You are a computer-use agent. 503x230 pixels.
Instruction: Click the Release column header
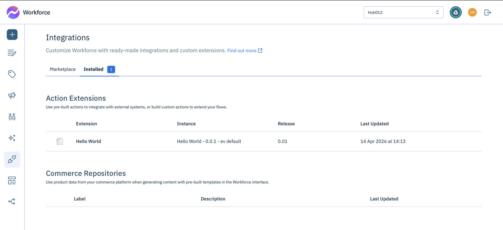click(x=286, y=124)
